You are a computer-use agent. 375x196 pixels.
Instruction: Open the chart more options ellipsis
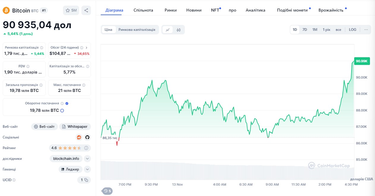pyautogui.click(x=366, y=30)
